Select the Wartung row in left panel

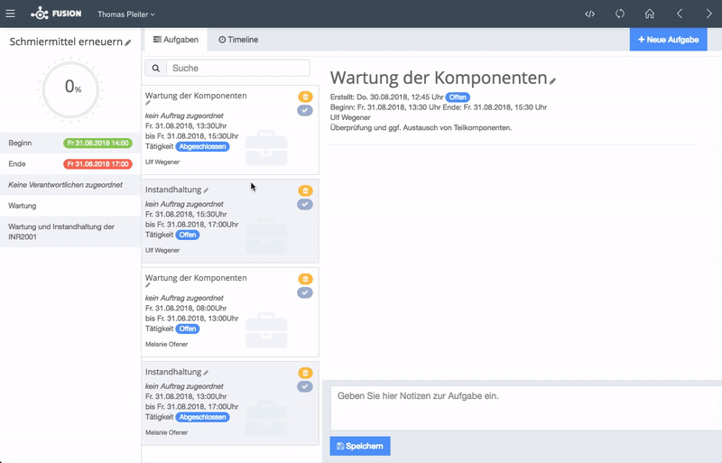point(70,206)
